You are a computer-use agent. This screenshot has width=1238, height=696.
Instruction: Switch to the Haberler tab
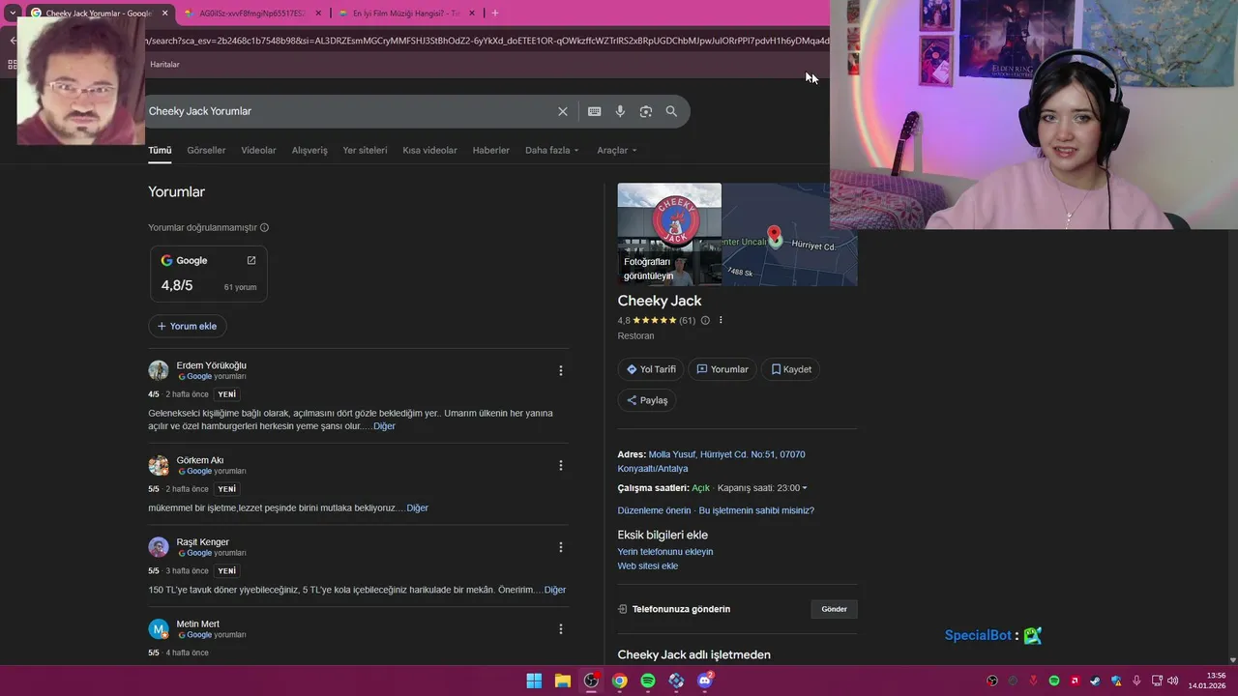490,150
